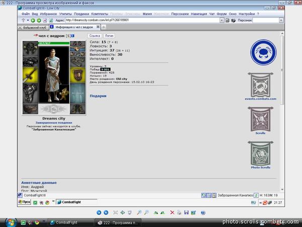This screenshot has height=227, width=302.
Task: Click the Анкетные данные heading
Action: coord(39,183)
